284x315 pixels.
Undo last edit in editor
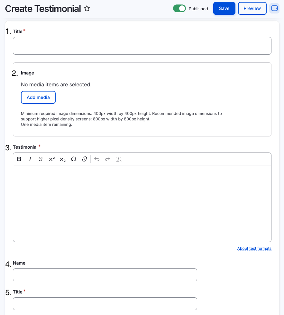97,159
